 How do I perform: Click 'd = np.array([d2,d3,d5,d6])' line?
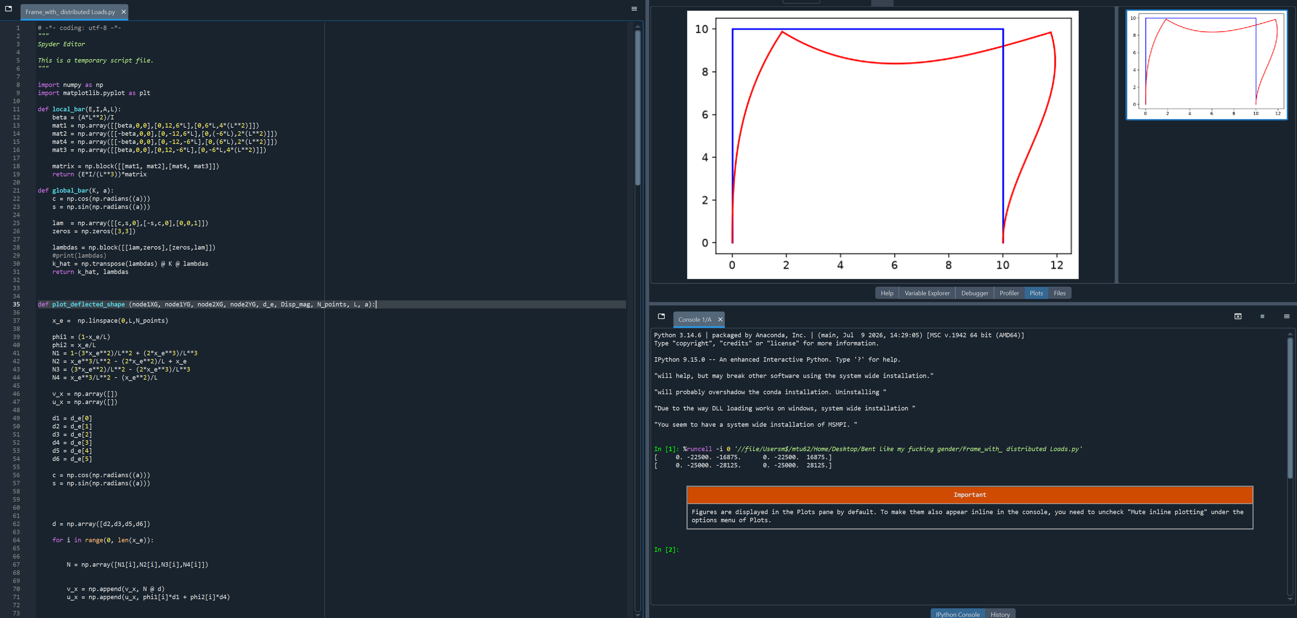[x=101, y=524]
